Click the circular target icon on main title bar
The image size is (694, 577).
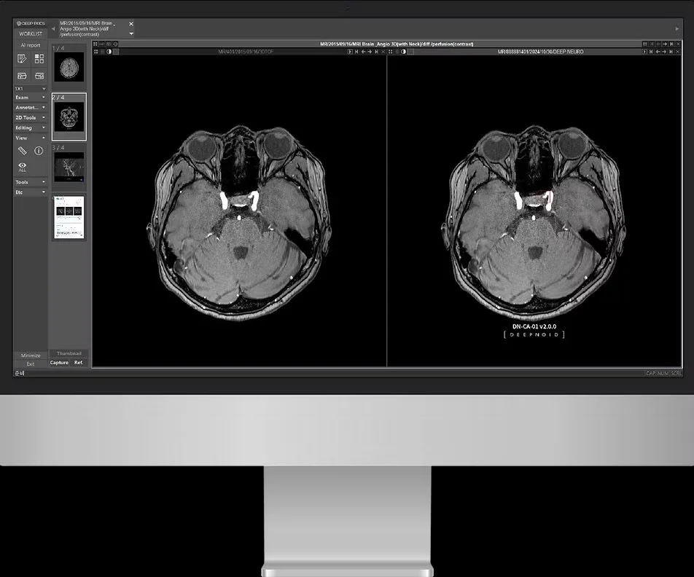(115, 44)
